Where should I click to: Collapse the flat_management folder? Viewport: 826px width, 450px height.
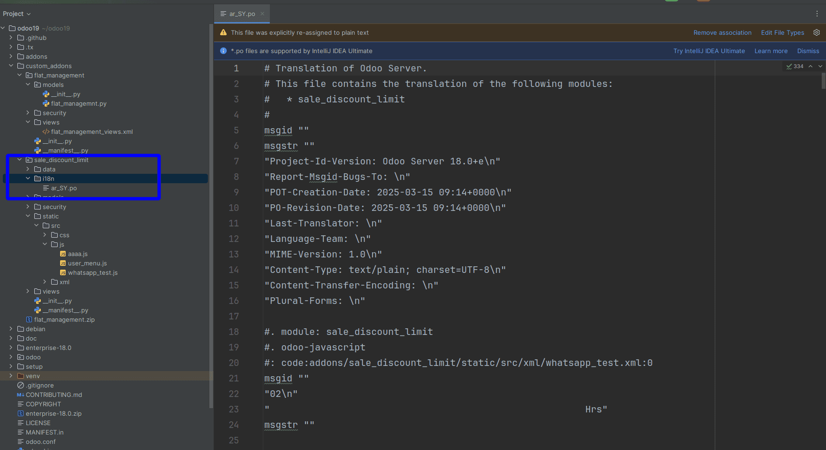click(19, 75)
